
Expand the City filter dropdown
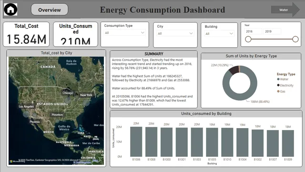[175, 33]
